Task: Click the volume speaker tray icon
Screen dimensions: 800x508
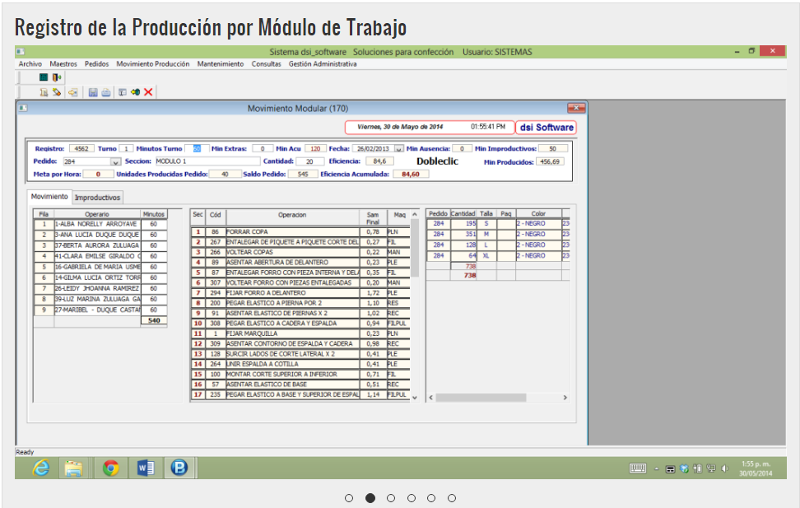Action: (x=724, y=468)
